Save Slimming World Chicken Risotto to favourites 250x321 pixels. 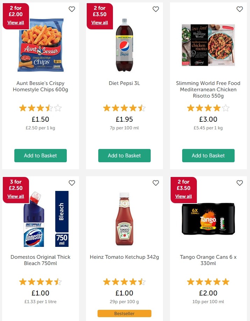coord(240,9)
